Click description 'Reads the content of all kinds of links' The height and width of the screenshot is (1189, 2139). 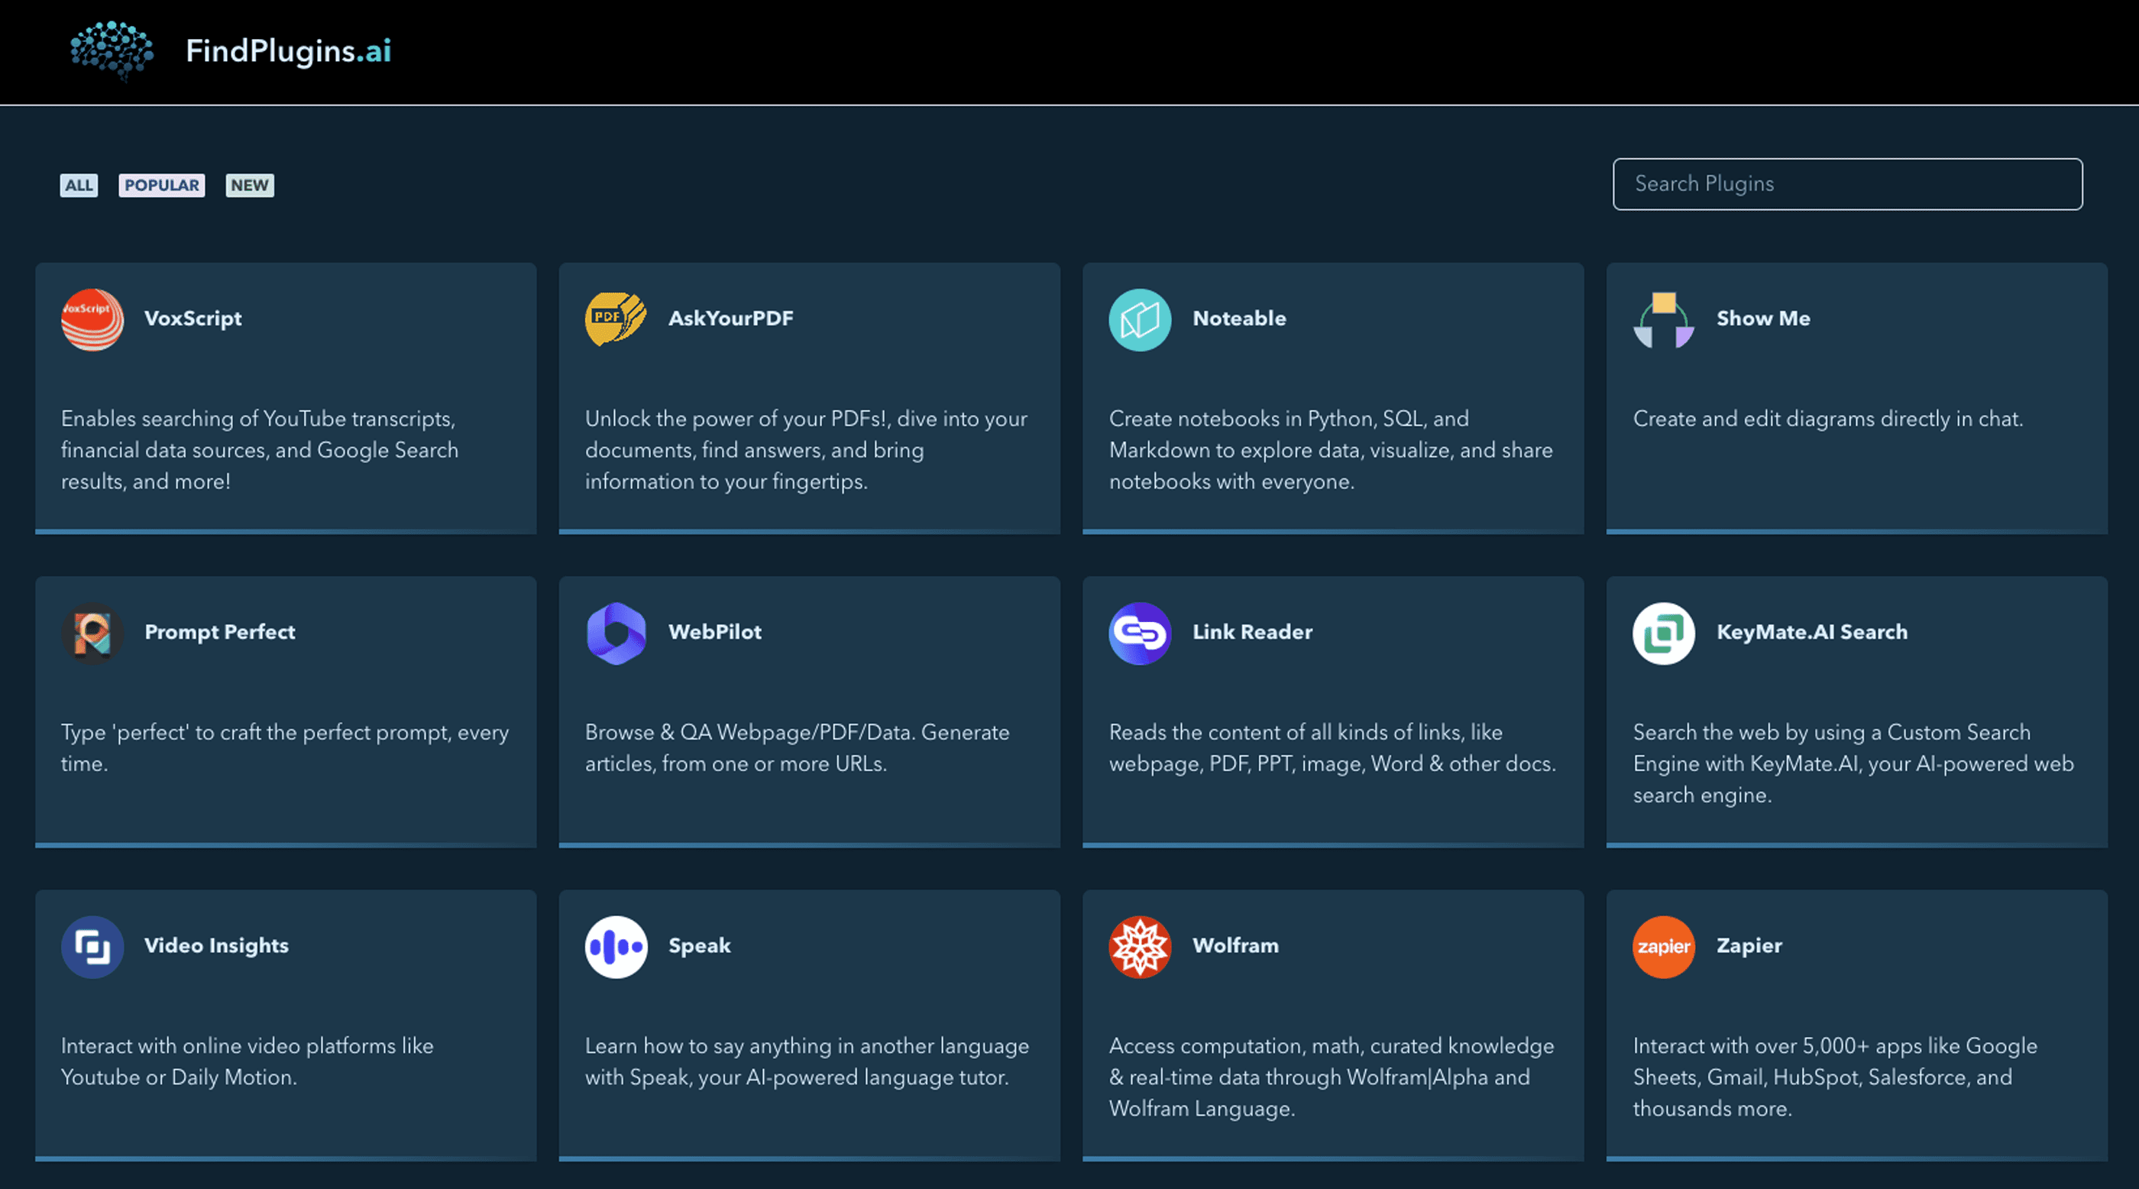pyautogui.click(x=1332, y=748)
